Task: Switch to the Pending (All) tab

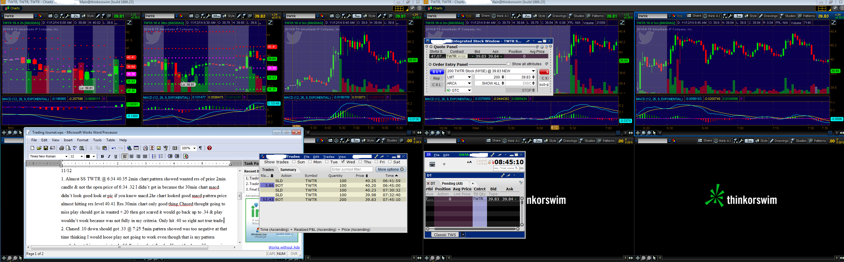Action: pyautogui.click(x=452, y=183)
